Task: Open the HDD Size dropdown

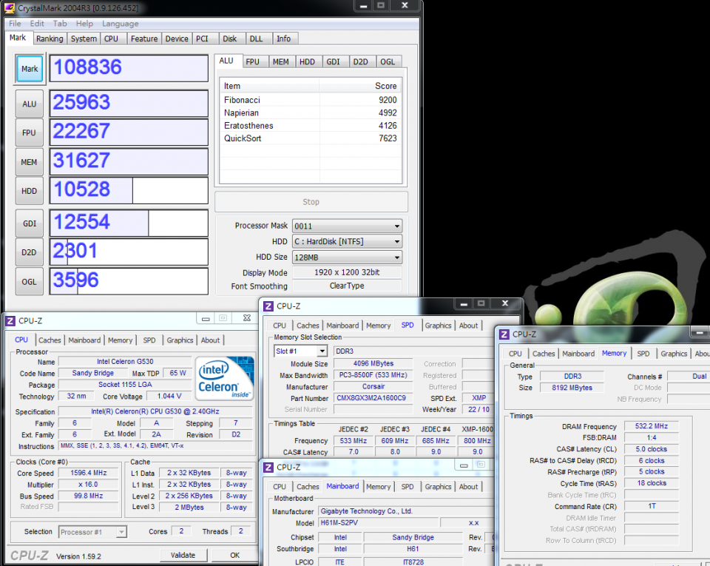Action: 396,257
